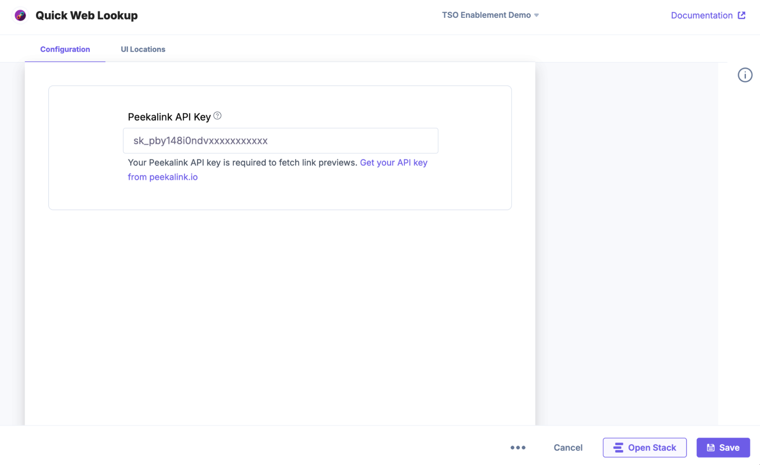
Task: Click the 'from peekalink.io' link text
Action: coord(163,177)
